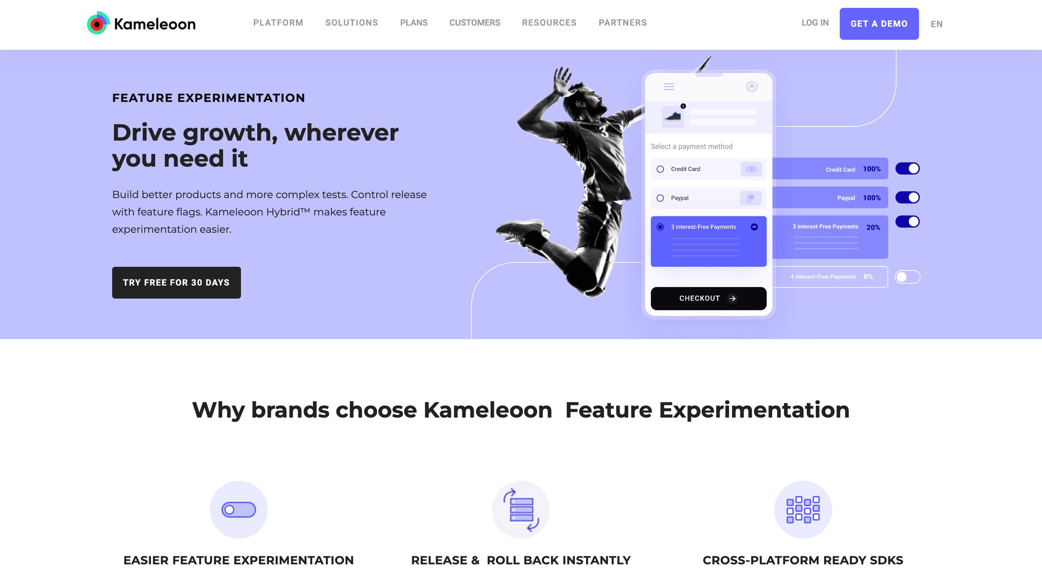Click the feature flag toggle icon
This screenshot has height=582, width=1042.
[x=238, y=509]
